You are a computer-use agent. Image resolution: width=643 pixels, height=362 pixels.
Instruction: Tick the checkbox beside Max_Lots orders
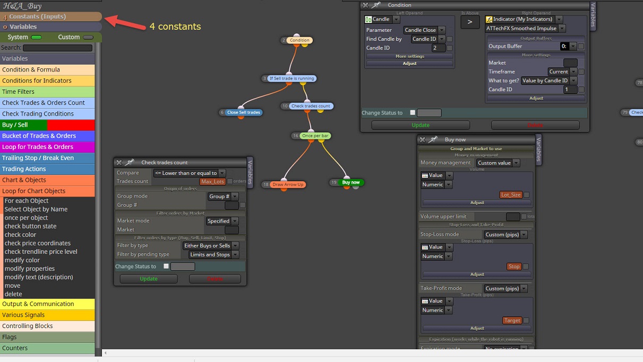(230, 181)
